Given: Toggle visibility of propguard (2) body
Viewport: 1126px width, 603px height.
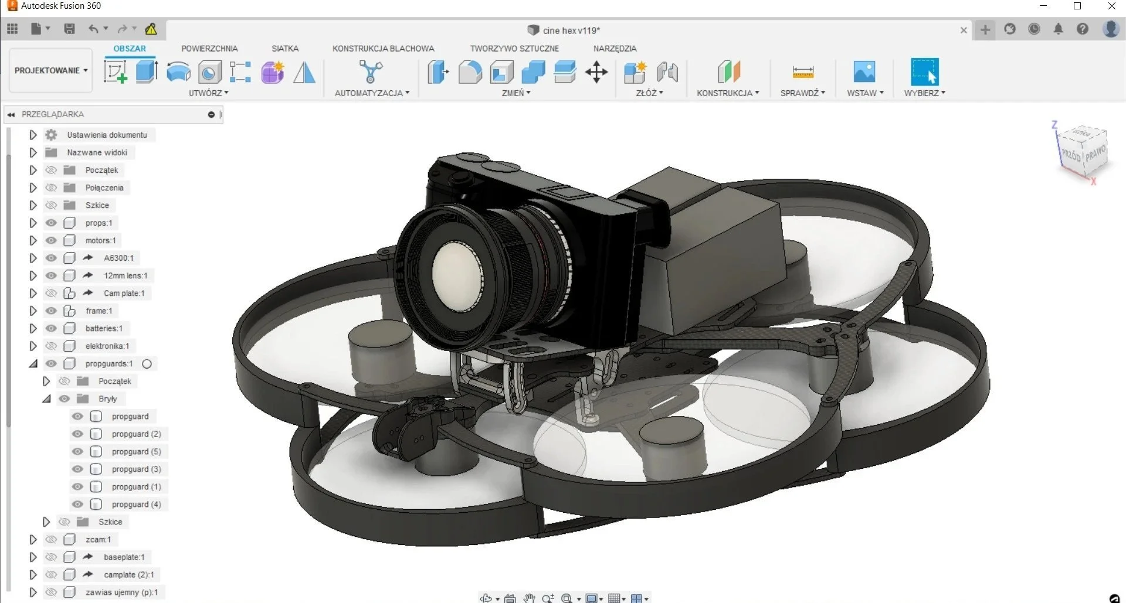Looking at the screenshot, I should click(x=77, y=434).
